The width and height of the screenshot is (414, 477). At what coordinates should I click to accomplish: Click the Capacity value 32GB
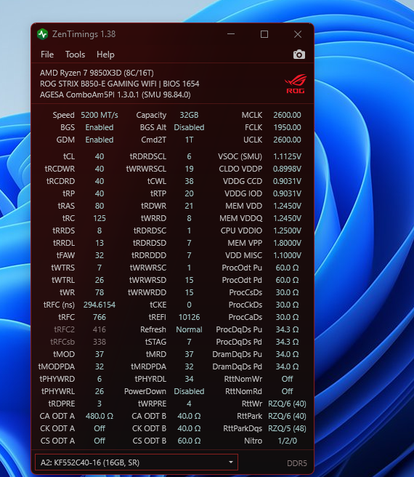(189, 115)
